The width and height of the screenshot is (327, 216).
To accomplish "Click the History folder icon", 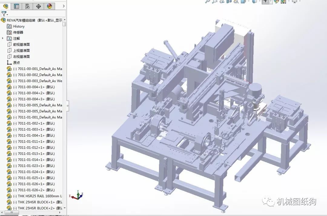I will coord(9,26).
